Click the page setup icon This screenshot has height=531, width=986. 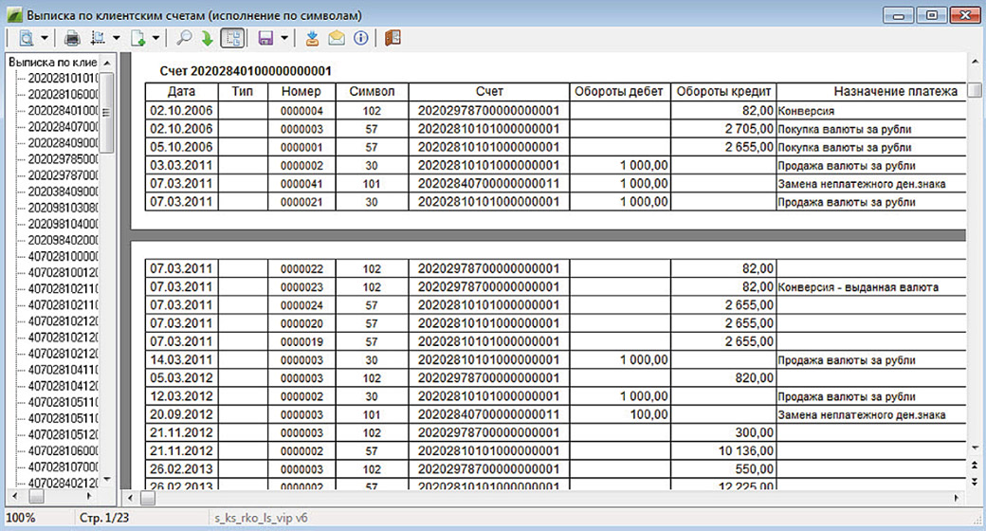pyautogui.click(x=98, y=38)
